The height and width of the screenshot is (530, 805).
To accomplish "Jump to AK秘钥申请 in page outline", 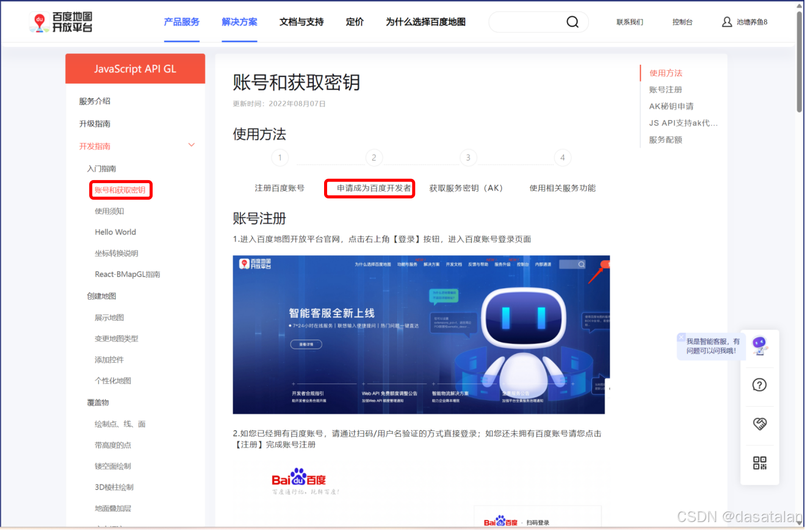I will 671,106.
